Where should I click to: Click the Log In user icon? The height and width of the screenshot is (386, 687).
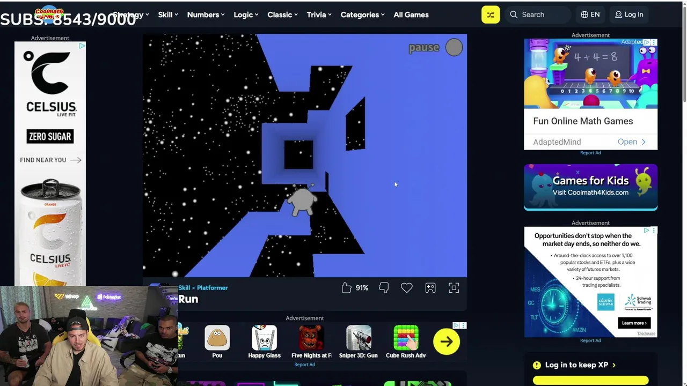(x=619, y=14)
